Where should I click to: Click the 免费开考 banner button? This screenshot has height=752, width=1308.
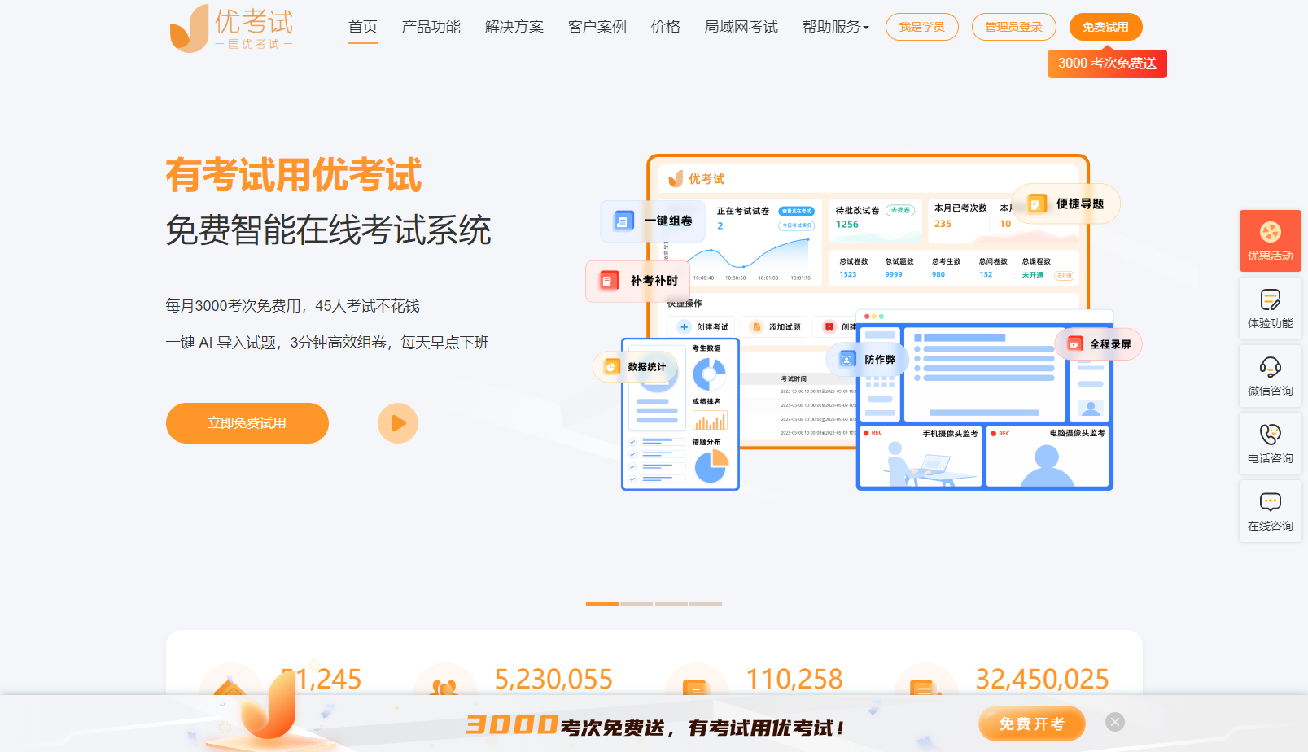click(1031, 724)
